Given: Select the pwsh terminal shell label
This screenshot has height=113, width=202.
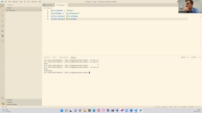Looking at the screenshot, I should pos(184,57).
